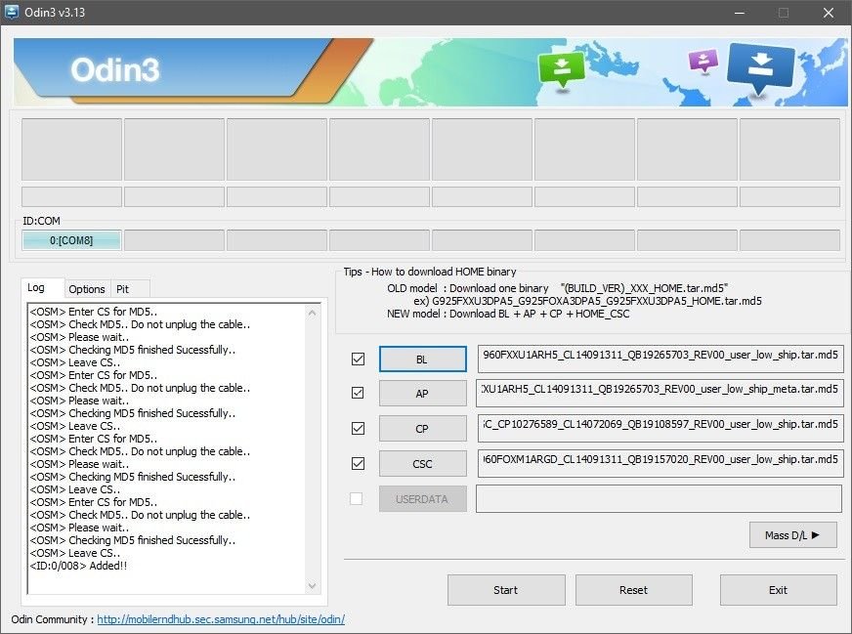The image size is (852, 634).
Task: Click the BL button to choose bootloader file
Action: pyautogui.click(x=422, y=359)
